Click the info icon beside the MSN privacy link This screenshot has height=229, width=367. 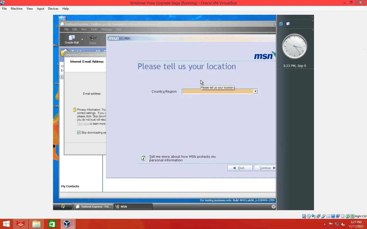[143, 158]
